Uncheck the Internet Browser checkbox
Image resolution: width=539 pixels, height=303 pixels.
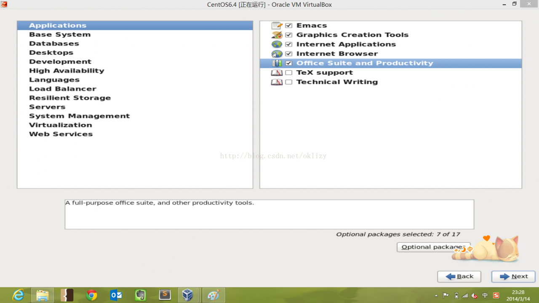[288, 54]
